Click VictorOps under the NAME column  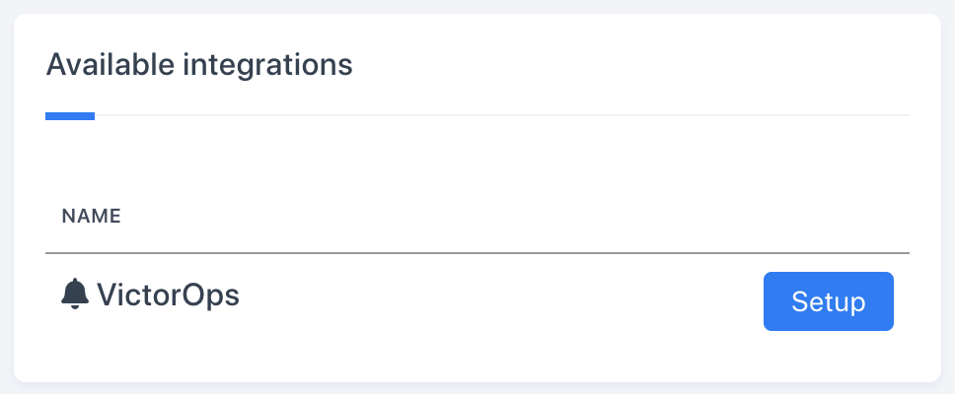click(x=168, y=295)
